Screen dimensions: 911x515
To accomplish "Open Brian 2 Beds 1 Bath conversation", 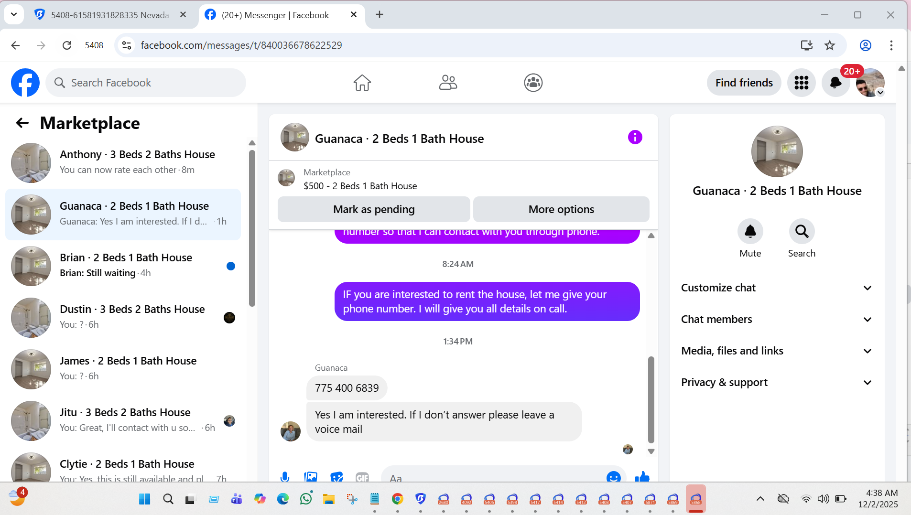I will click(x=123, y=266).
